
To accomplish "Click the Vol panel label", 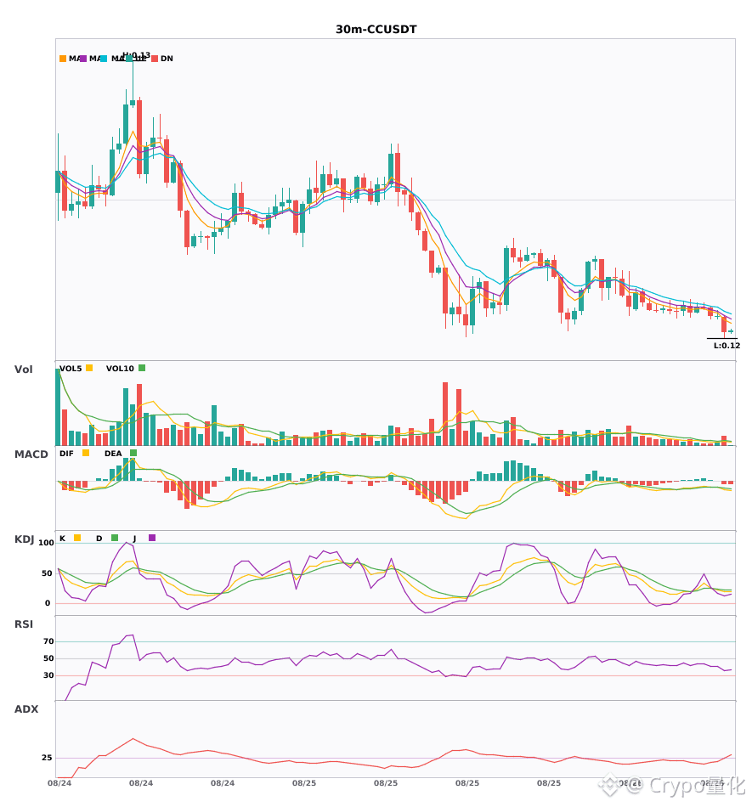I will click(x=23, y=370).
